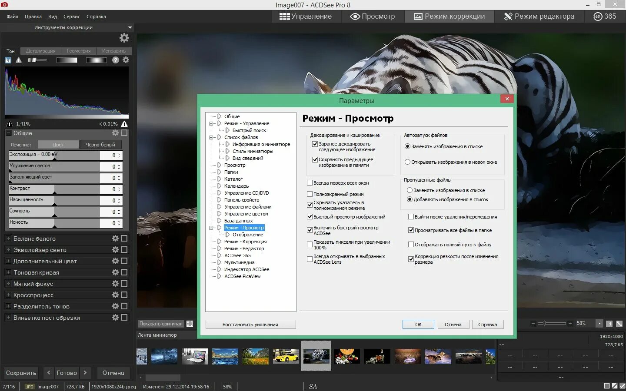Uncheck Заранее декодировать следующее изображение
This screenshot has height=391, width=626.
click(315, 144)
